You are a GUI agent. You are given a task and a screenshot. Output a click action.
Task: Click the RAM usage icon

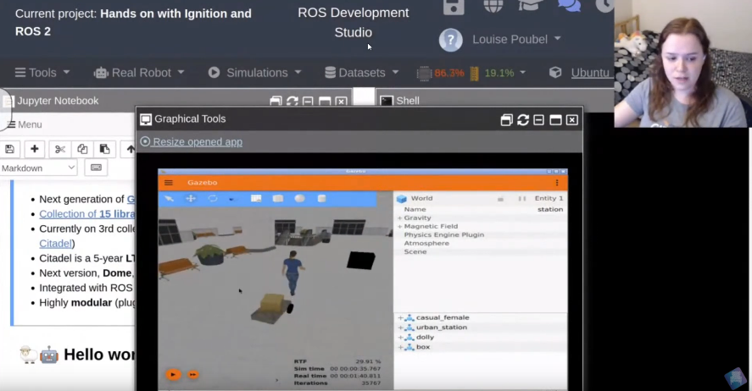point(474,74)
